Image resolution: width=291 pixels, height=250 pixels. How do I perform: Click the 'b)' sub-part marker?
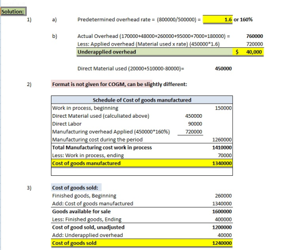pos(55,36)
